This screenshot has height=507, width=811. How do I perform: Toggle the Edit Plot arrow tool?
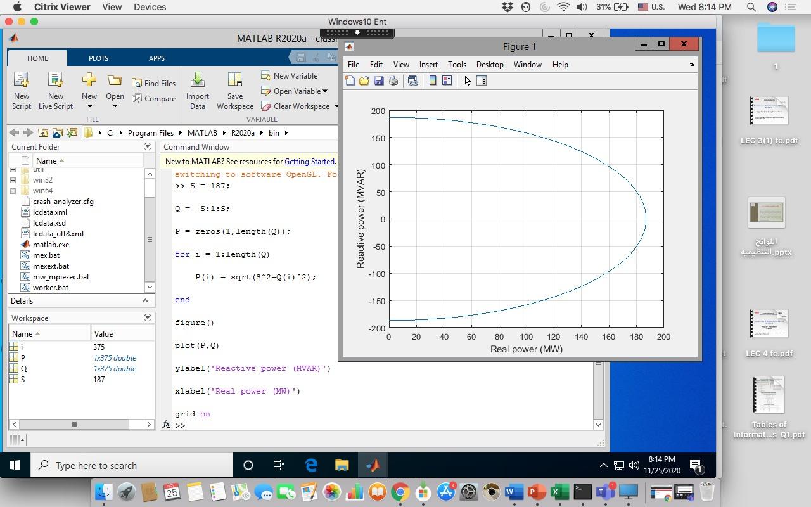pos(468,80)
